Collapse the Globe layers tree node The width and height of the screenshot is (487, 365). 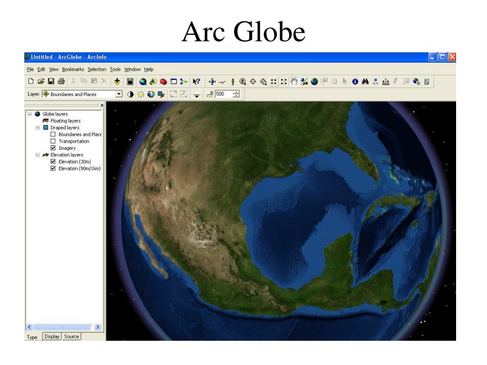pyautogui.click(x=29, y=114)
